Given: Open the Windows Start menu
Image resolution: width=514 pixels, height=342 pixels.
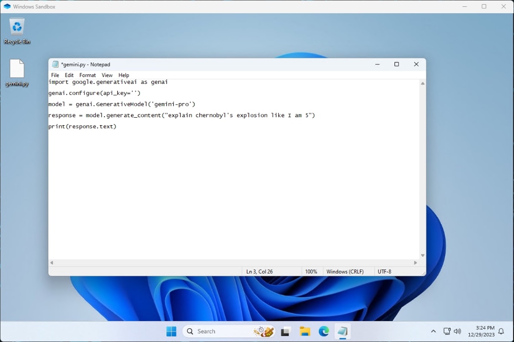Looking at the screenshot, I should pyautogui.click(x=171, y=331).
